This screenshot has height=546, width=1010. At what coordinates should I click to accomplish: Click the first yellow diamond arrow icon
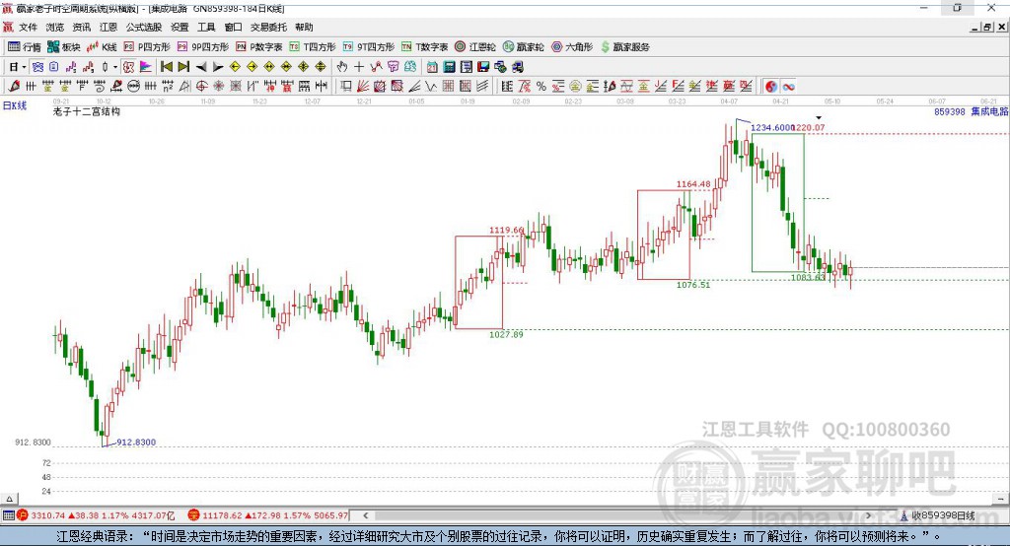pyautogui.click(x=235, y=67)
